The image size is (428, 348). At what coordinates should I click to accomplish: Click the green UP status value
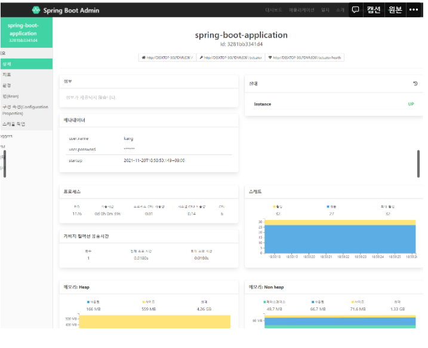[x=411, y=104]
